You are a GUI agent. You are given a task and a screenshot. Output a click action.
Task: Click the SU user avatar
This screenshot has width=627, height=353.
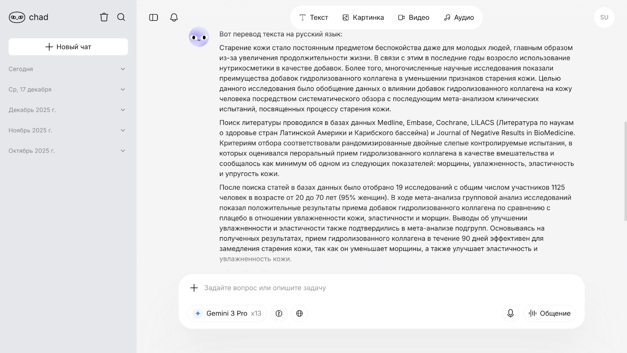pyautogui.click(x=604, y=18)
